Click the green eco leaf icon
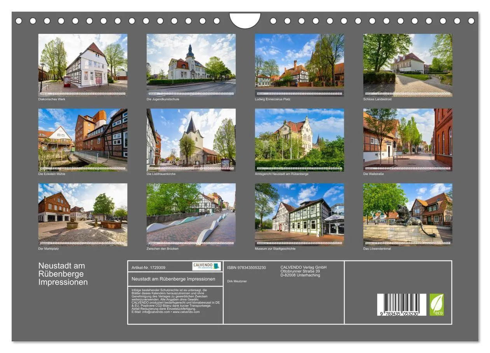Screen dimensions: 490x353 pyautogui.click(x=437, y=304)
